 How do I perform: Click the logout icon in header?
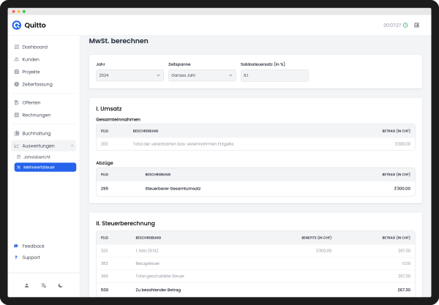click(417, 25)
